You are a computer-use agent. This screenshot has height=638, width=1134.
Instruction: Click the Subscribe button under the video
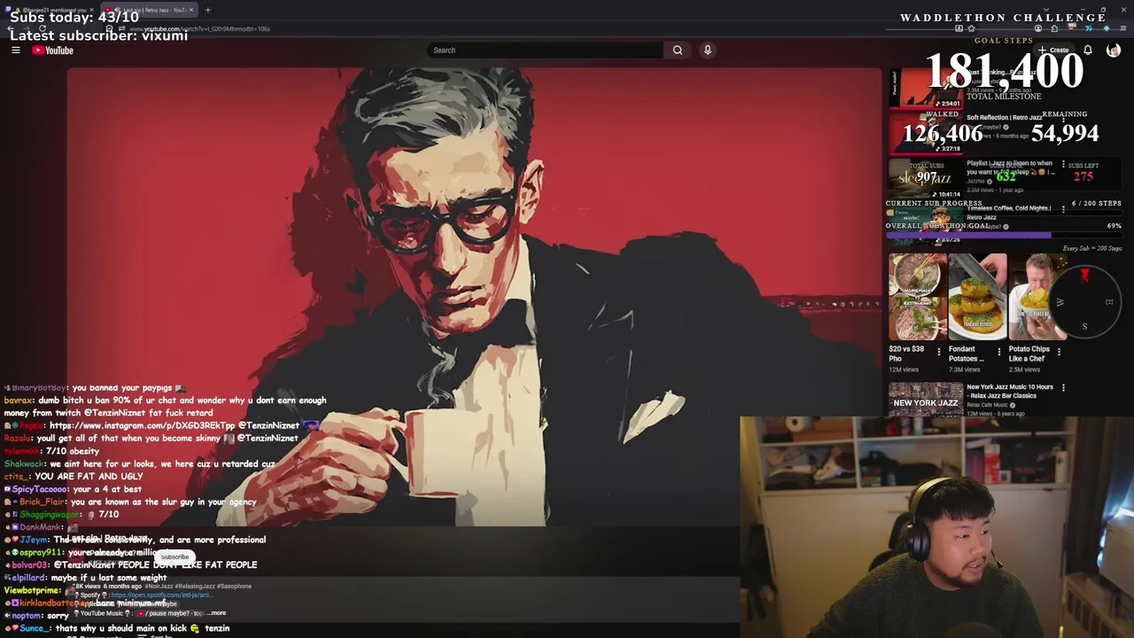tap(175, 557)
